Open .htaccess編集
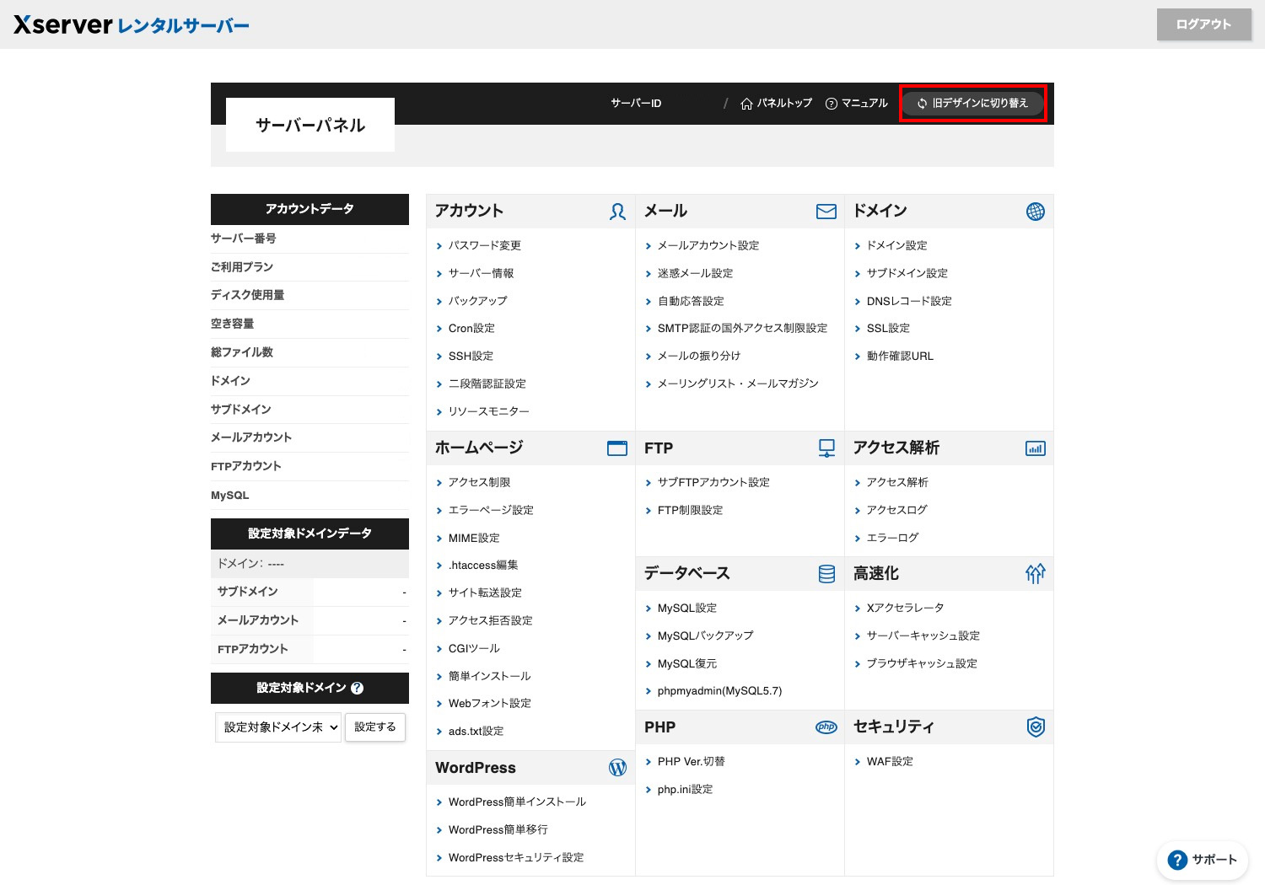This screenshot has height=885, width=1265. [483, 566]
